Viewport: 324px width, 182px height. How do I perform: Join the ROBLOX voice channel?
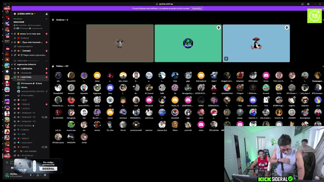(30, 104)
